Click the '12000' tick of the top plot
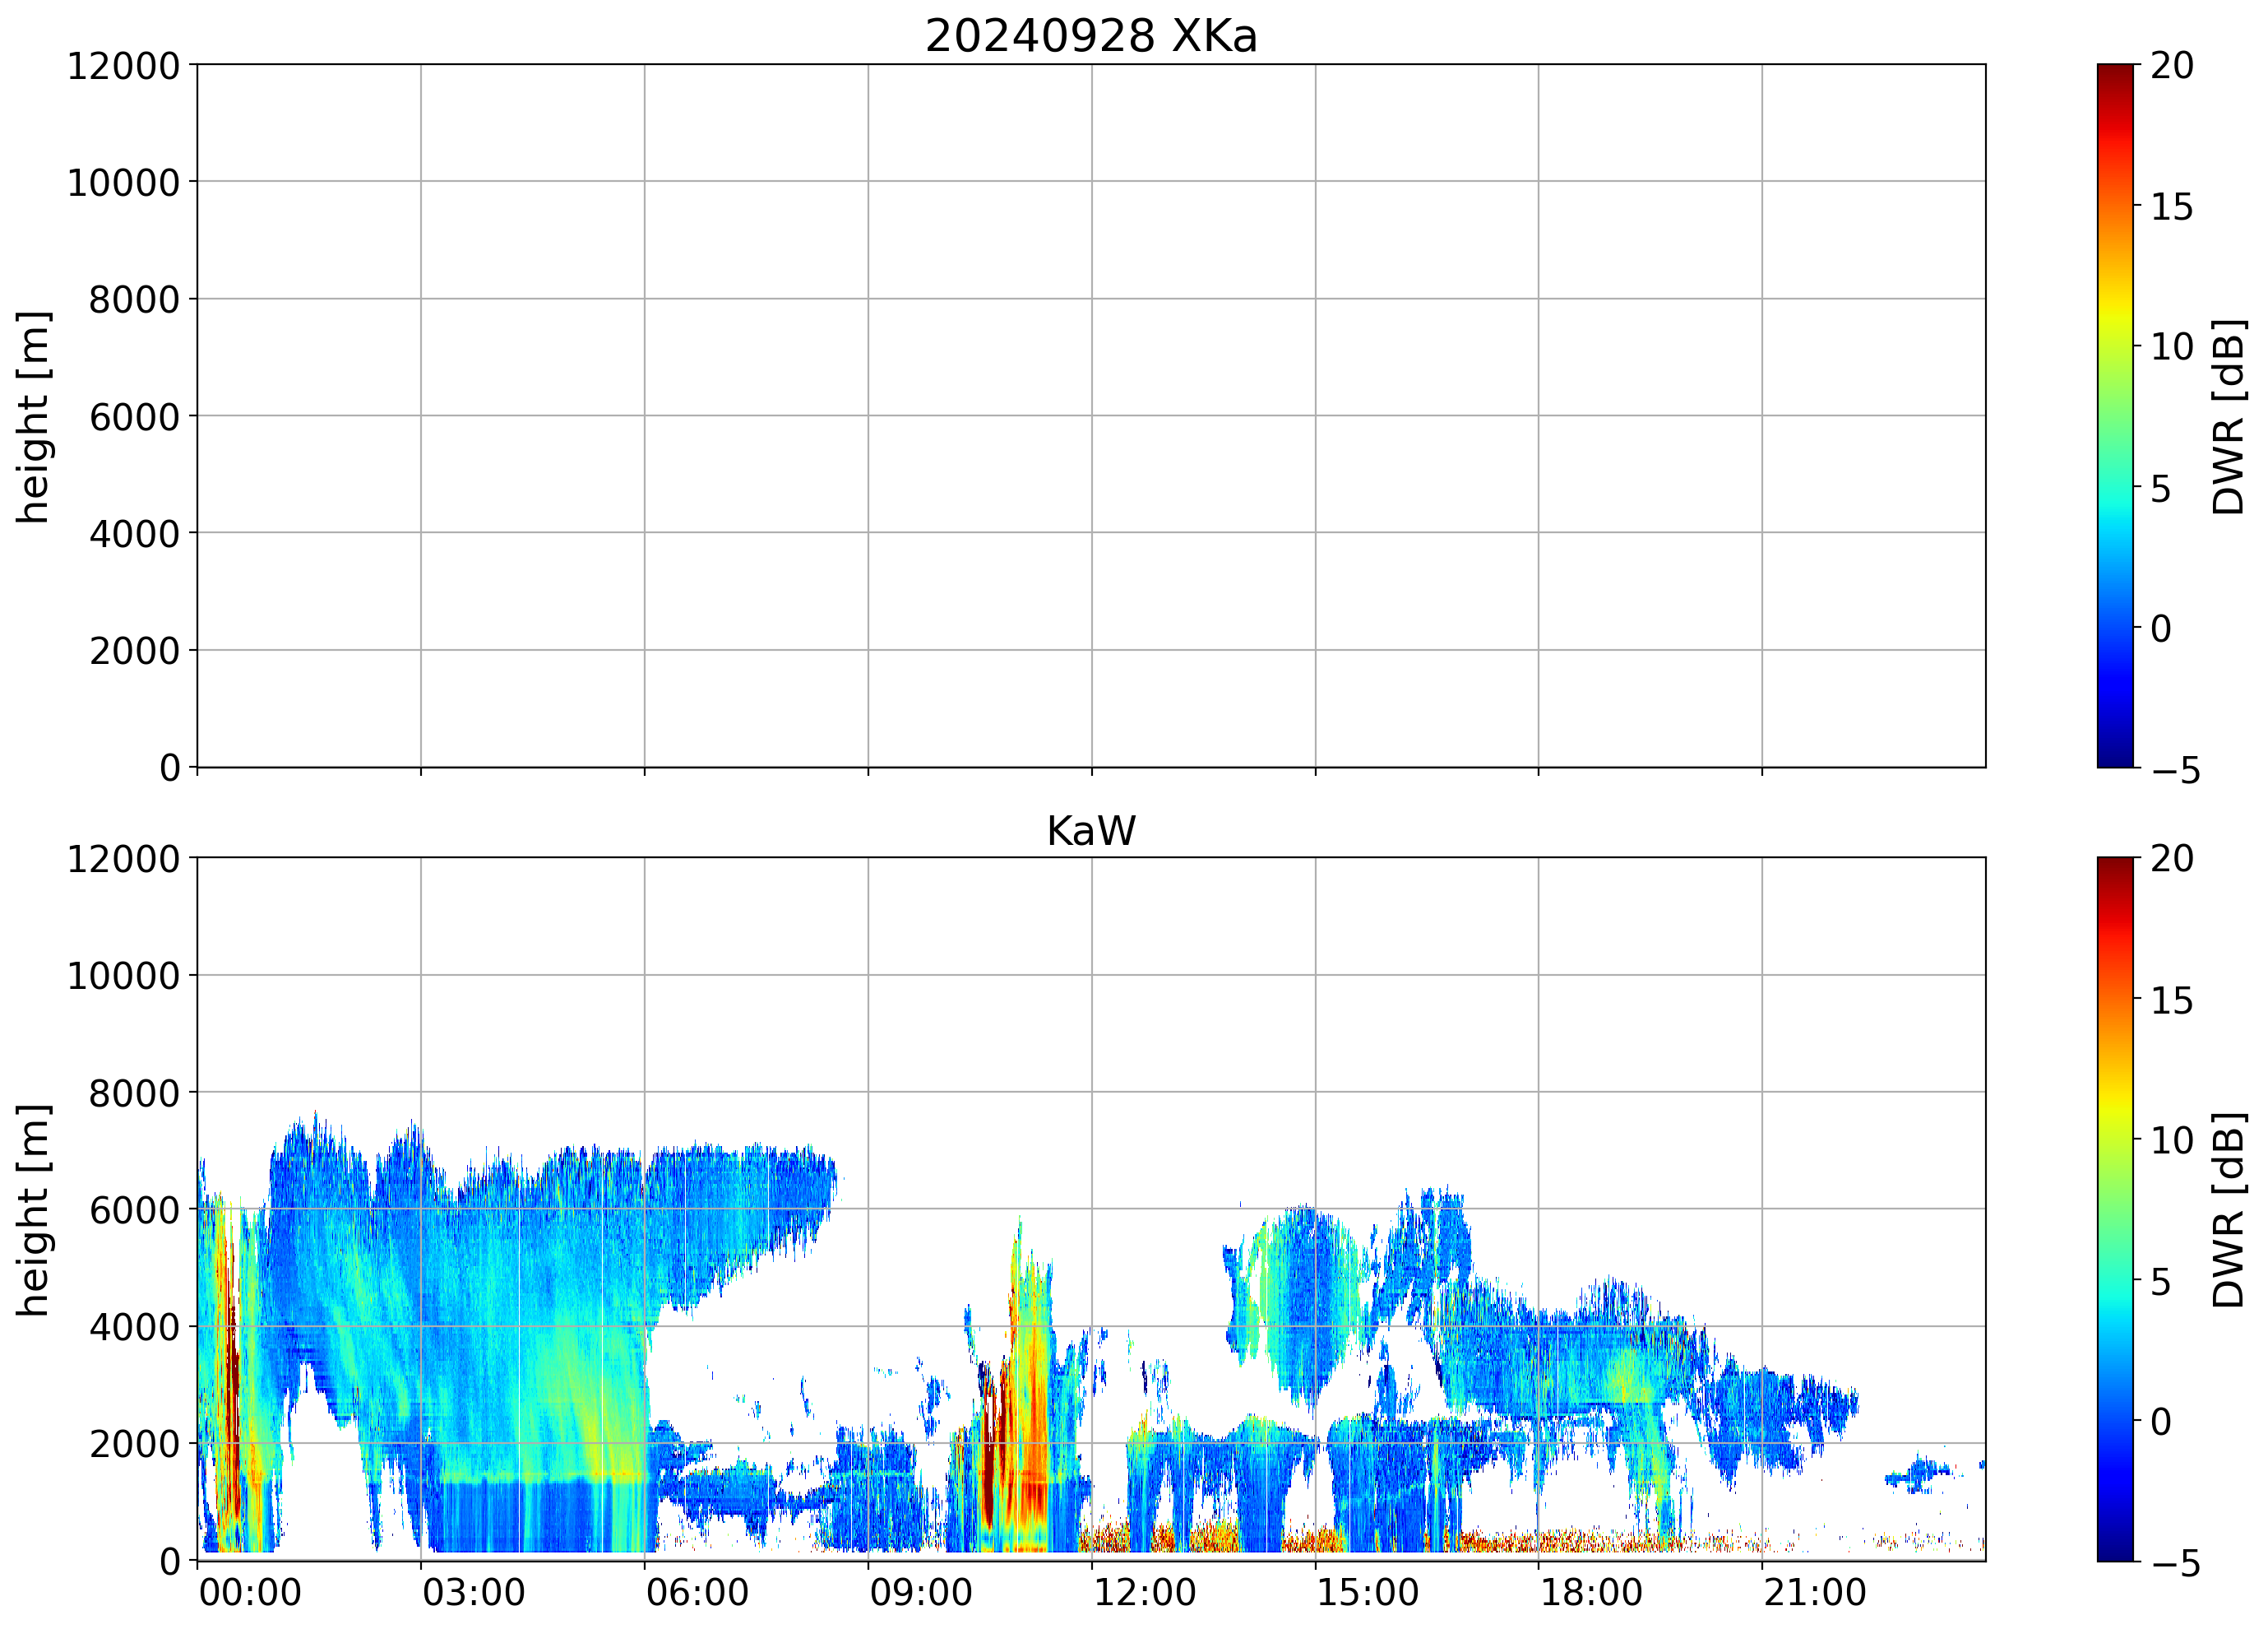This screenshot has height=1629, width=2268. point(123,66)
